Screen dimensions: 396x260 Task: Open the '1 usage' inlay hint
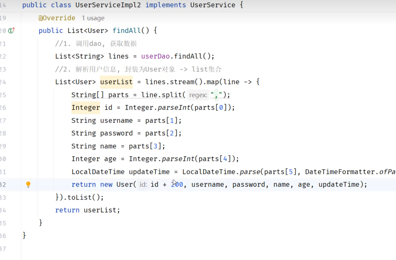(93, 18)
